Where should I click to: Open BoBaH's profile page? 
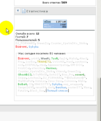(22, 84)
